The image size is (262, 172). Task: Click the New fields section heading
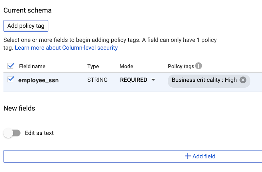tap(19, 108)
